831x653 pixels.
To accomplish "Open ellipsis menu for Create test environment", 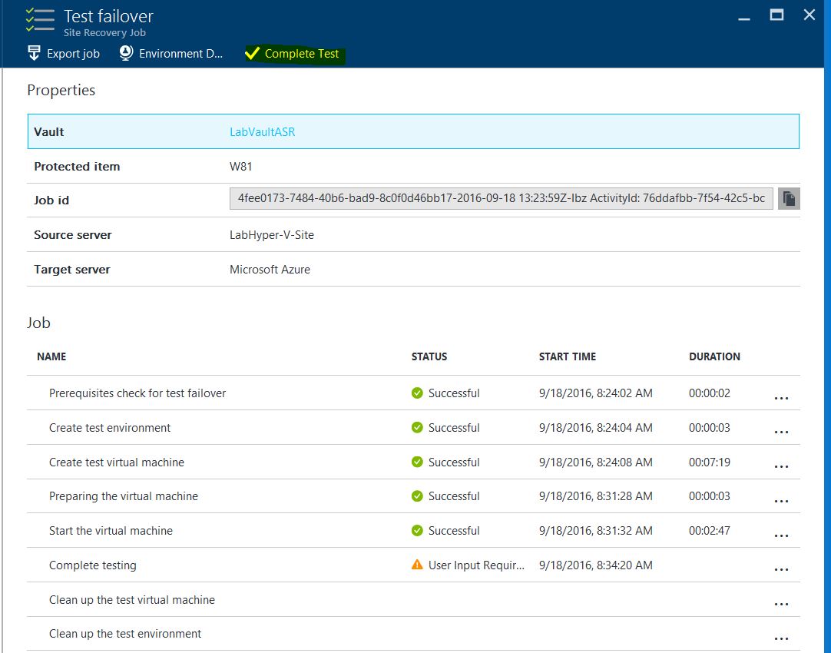I will click(781, 433).
